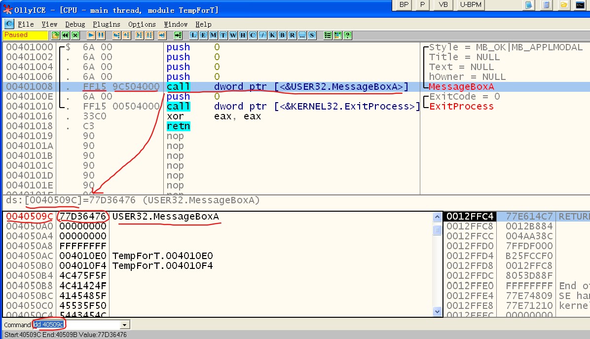The width and height of the screenshot is (590, 339).
Task: Open the command prompt icon at top right
Action: pyautogui.click(x=580, y=5)
